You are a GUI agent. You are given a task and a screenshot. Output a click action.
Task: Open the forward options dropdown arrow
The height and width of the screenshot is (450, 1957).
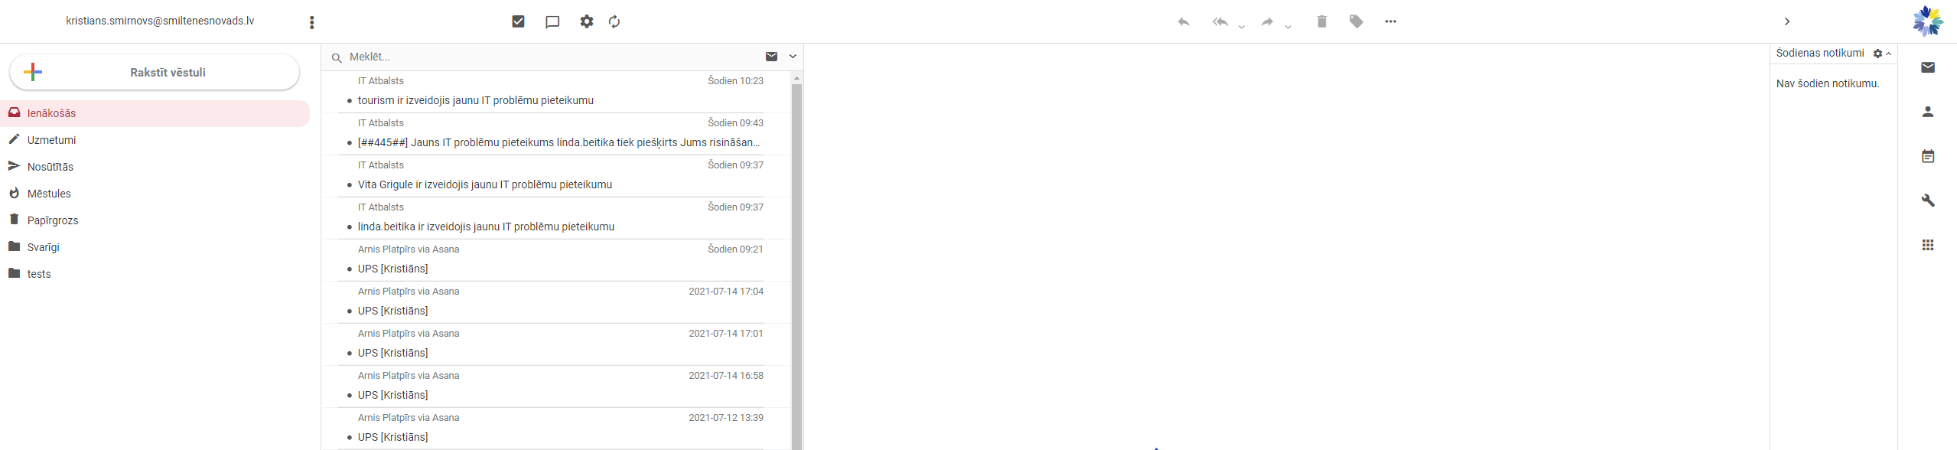click(x=1288, y=27)
